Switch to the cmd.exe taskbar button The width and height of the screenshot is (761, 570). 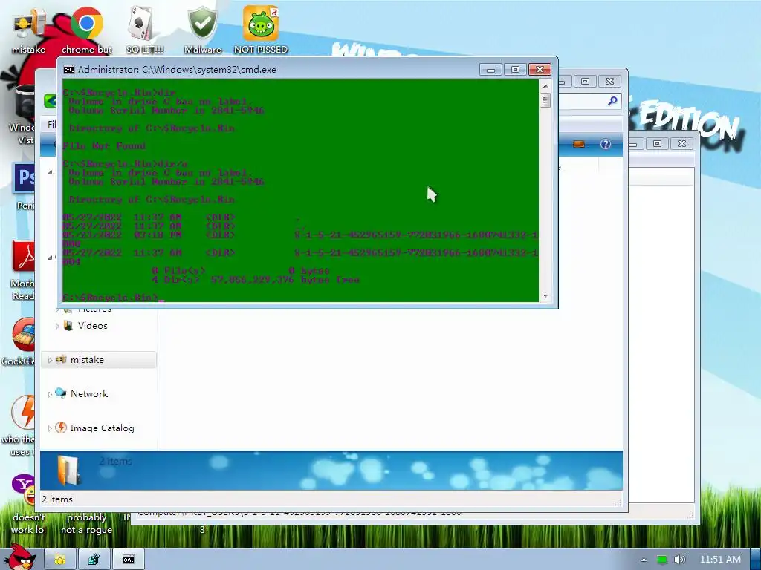(x=128, y=560)
